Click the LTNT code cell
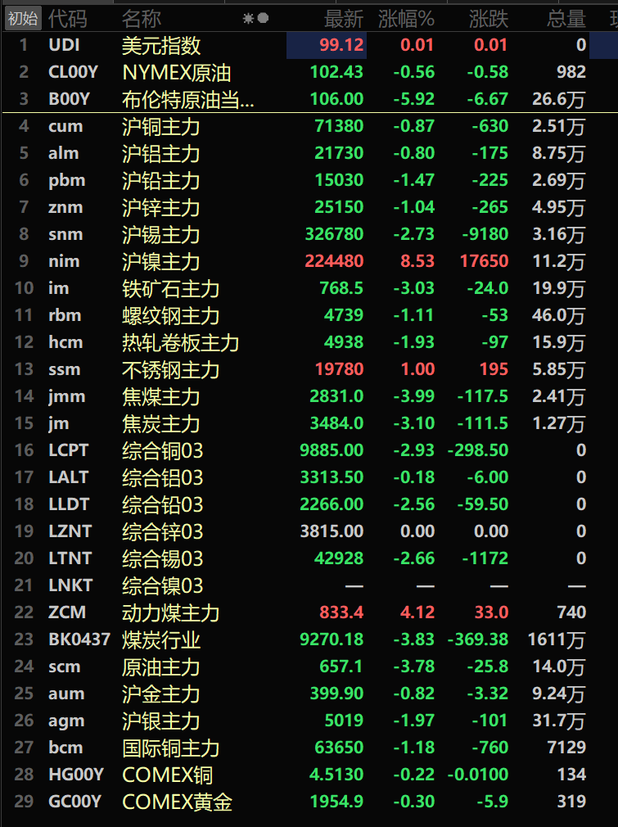This screenshot has width=618, height=827. (x=70, y=558)
